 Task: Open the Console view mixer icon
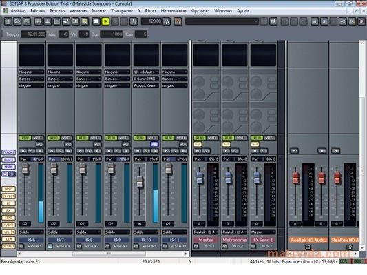tap(66, 21)
